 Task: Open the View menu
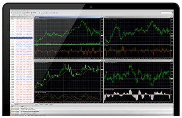(13, 11)
